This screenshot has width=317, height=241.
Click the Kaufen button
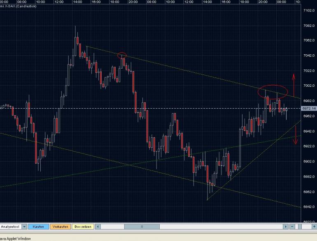pos(38,227)
